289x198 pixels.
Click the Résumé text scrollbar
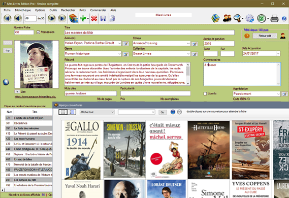[x=188, y=74]
